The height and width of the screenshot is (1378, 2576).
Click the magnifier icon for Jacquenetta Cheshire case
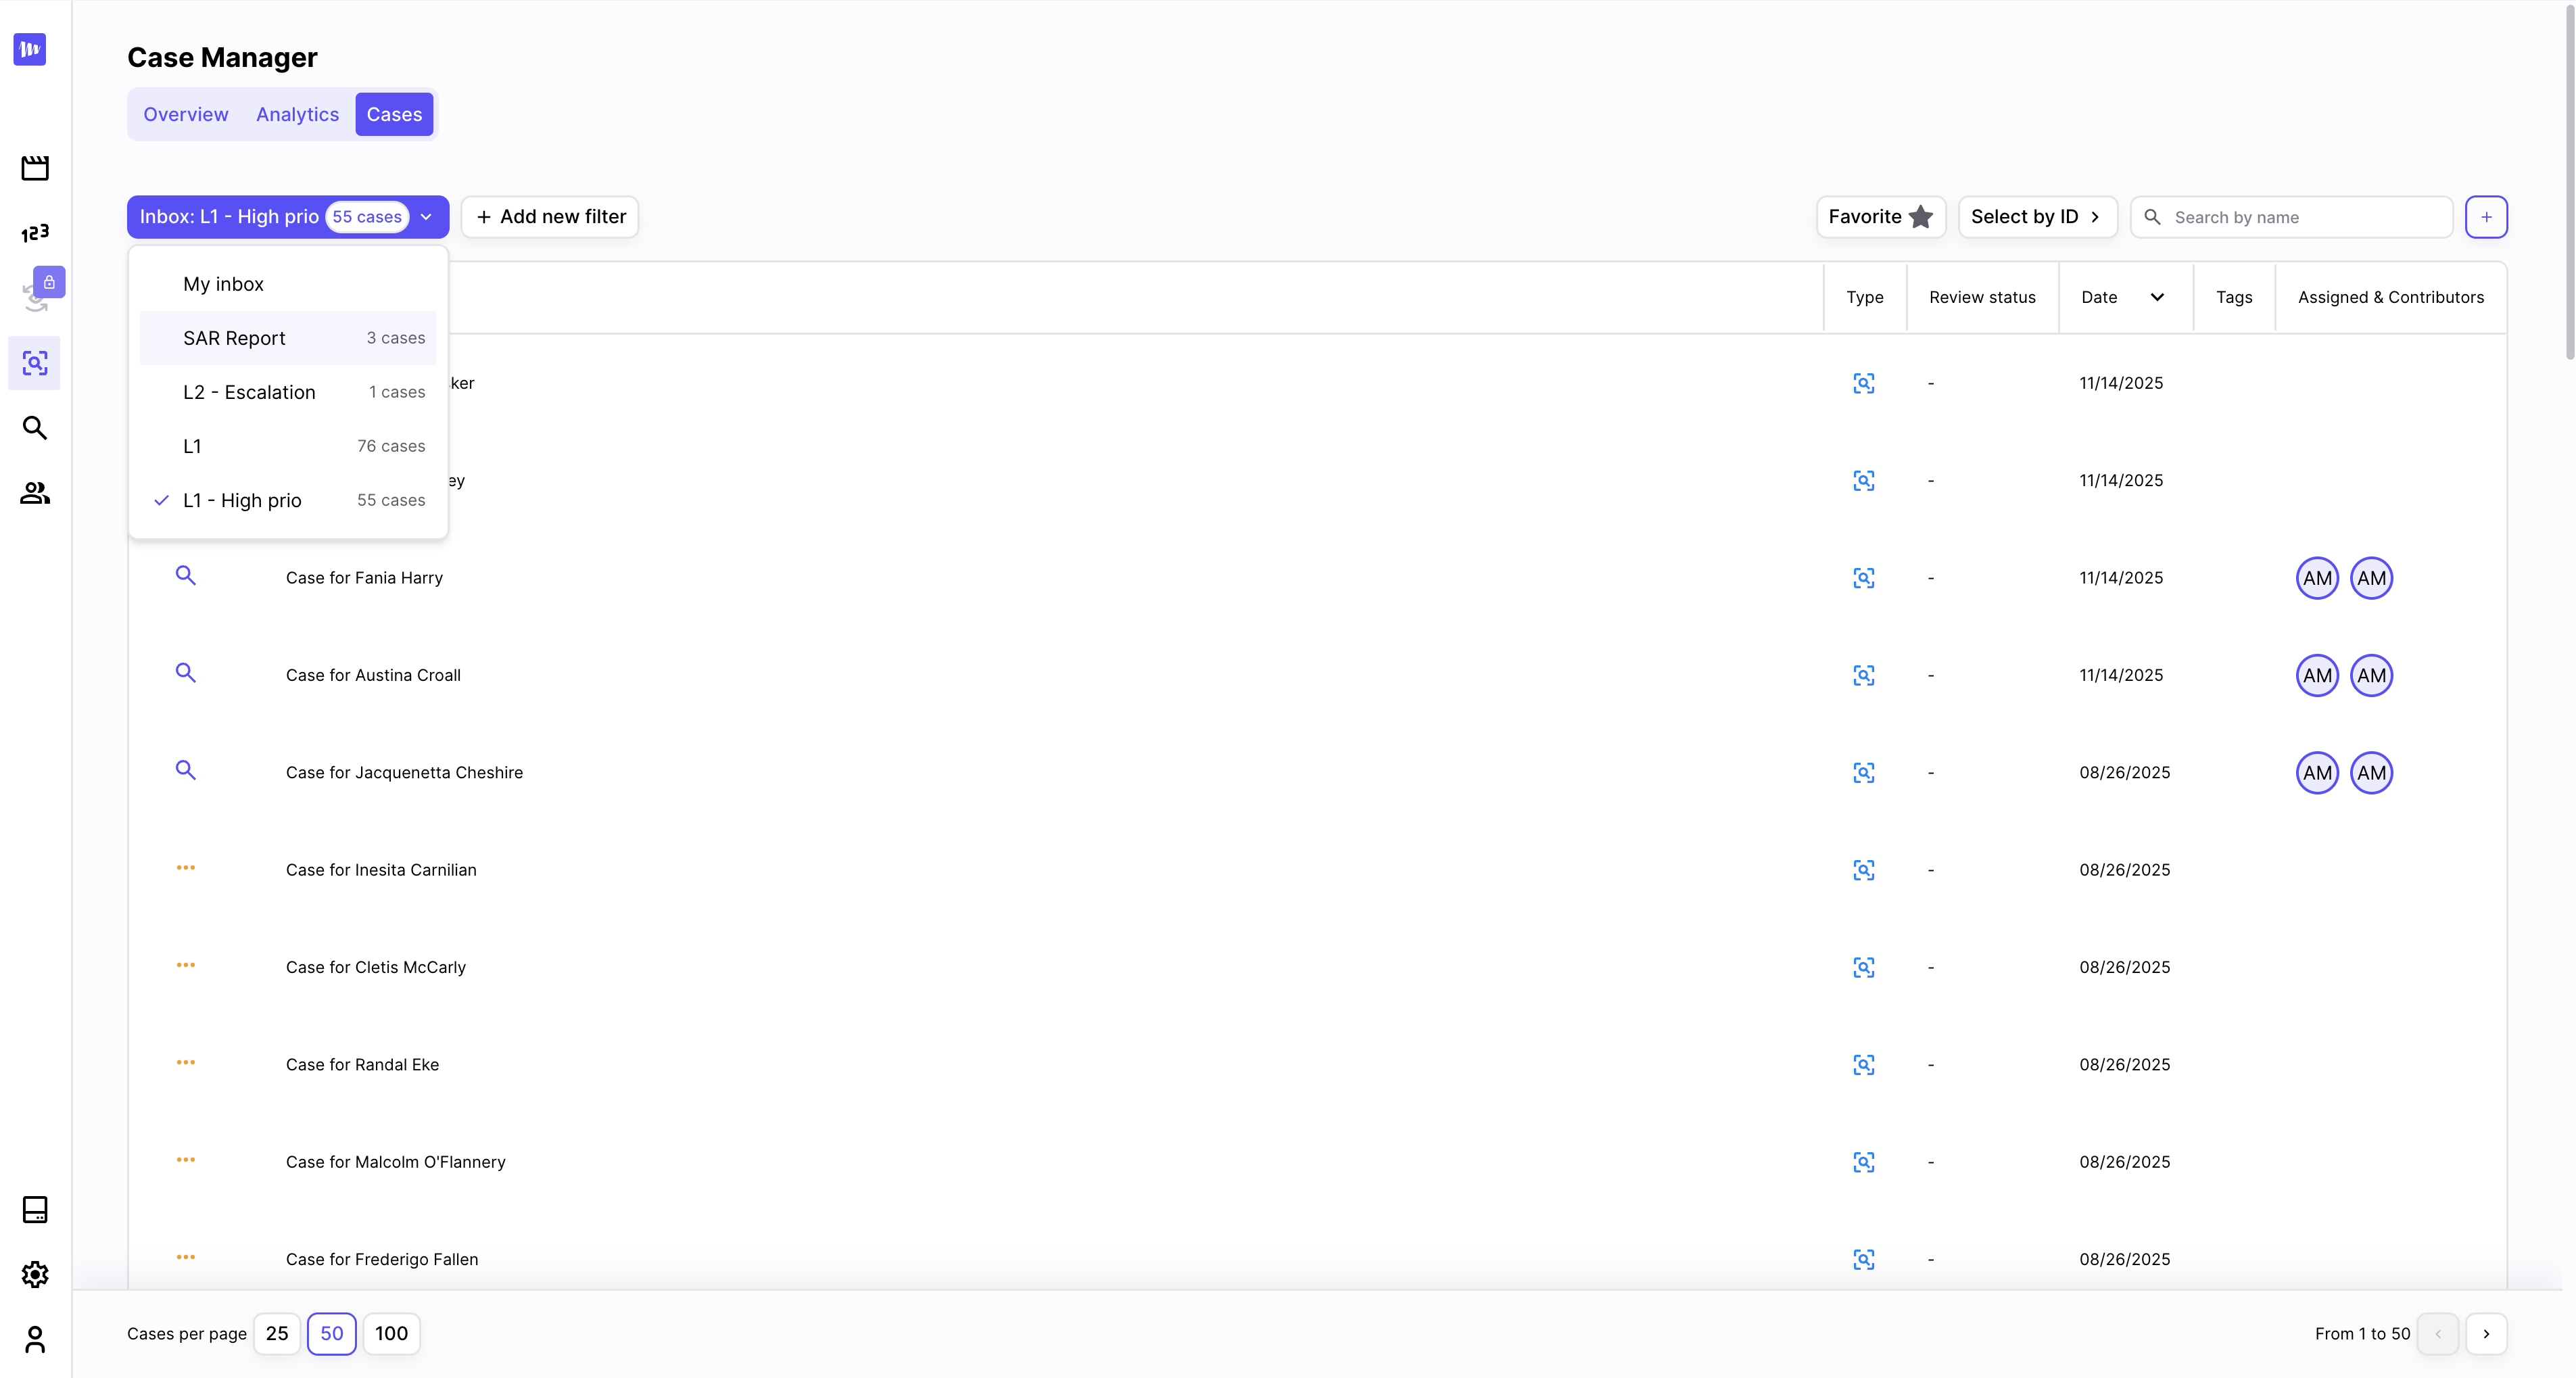click(x=186, y=769)
